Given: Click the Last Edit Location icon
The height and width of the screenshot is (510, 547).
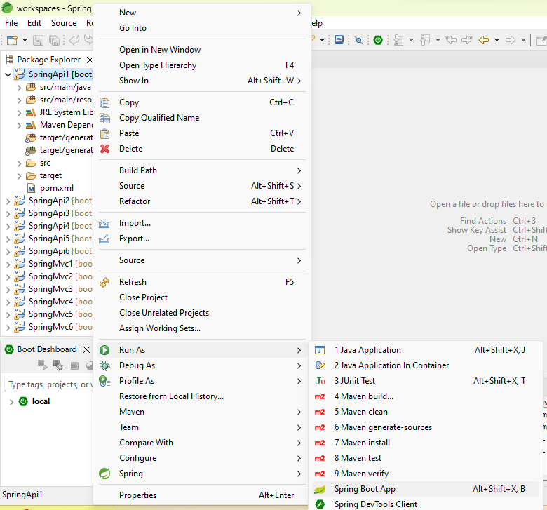Looking at the screenshot, I should pyautogui.click(x=451, y=40).
